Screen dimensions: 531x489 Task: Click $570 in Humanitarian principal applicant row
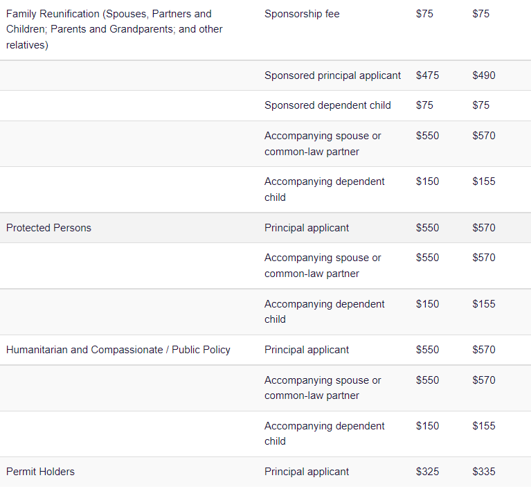(x=484, y=350)
